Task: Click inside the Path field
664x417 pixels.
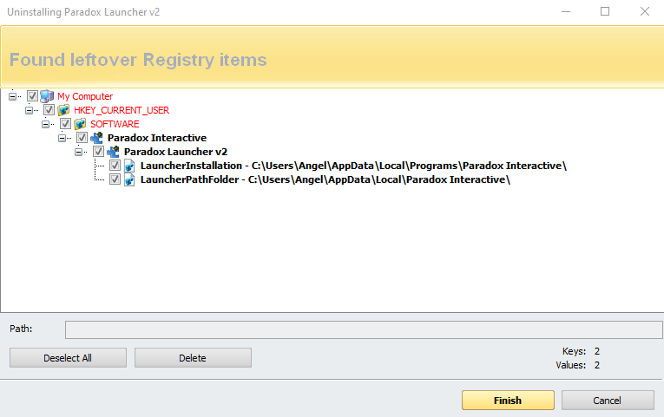Action: (x=364, y=329)
